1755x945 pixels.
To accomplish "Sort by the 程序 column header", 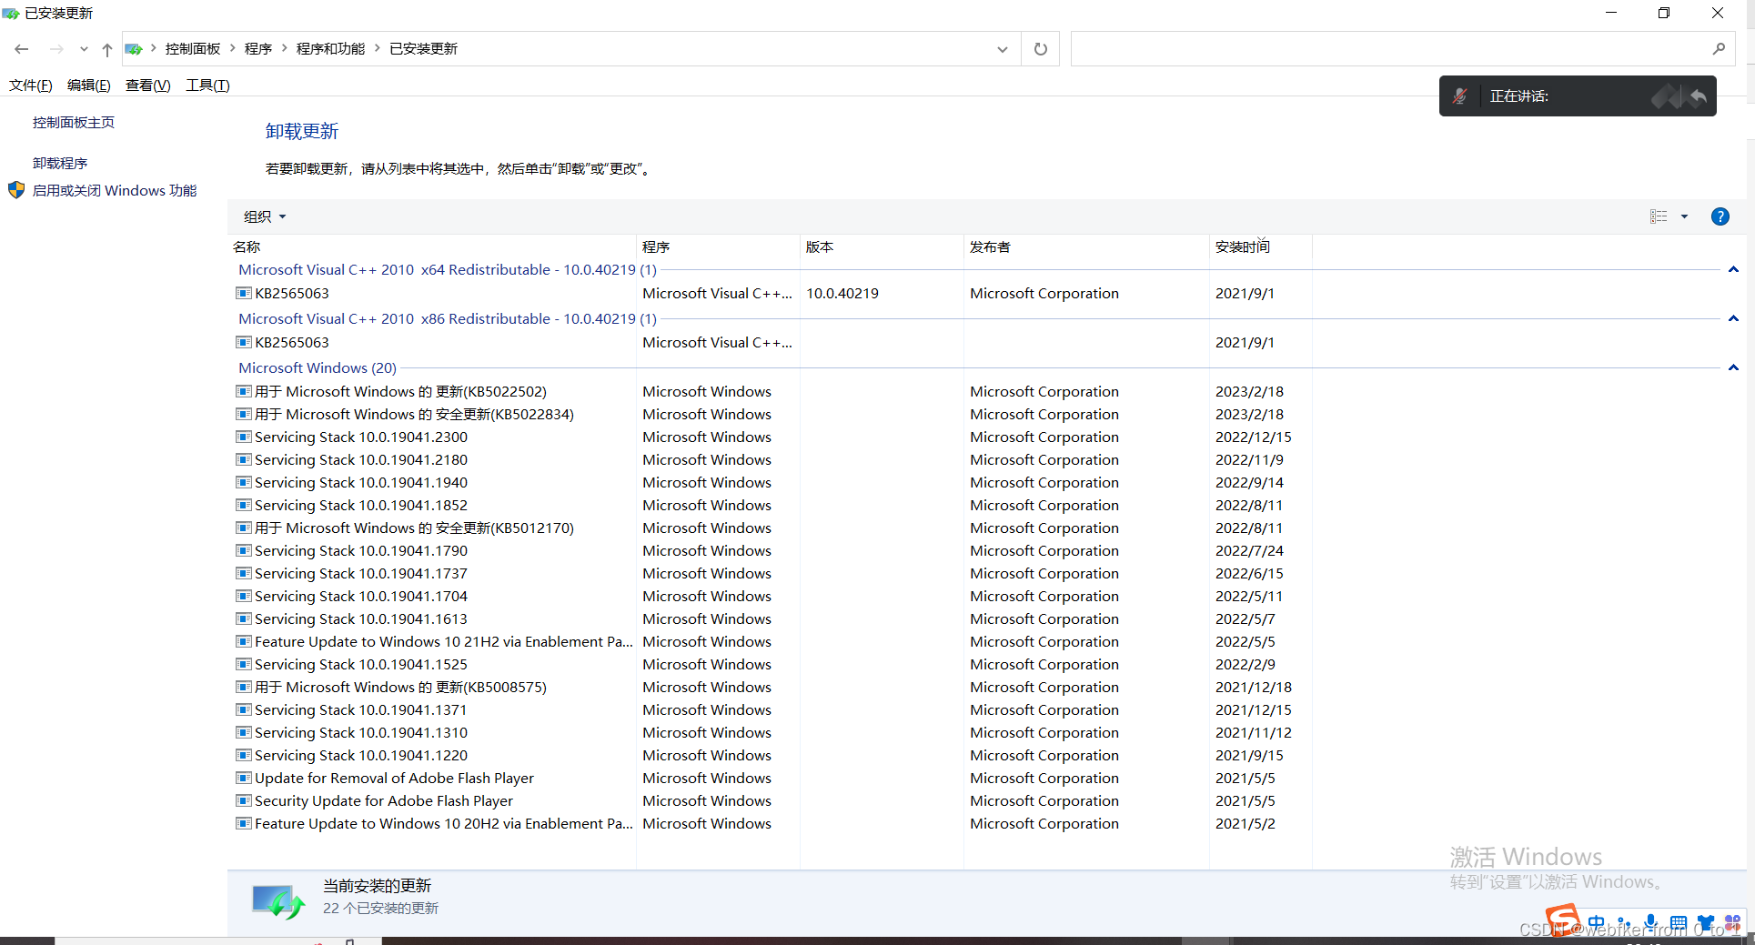I will coord(719,246).
